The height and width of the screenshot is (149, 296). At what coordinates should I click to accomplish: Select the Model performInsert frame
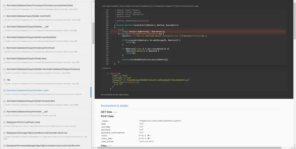pos(46,50)
